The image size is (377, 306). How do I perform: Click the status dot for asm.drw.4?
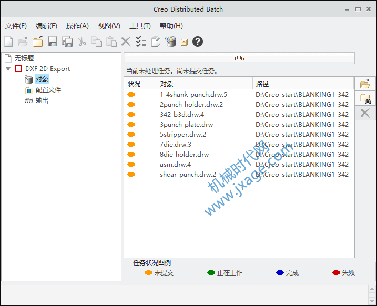[x=131, y=165]
